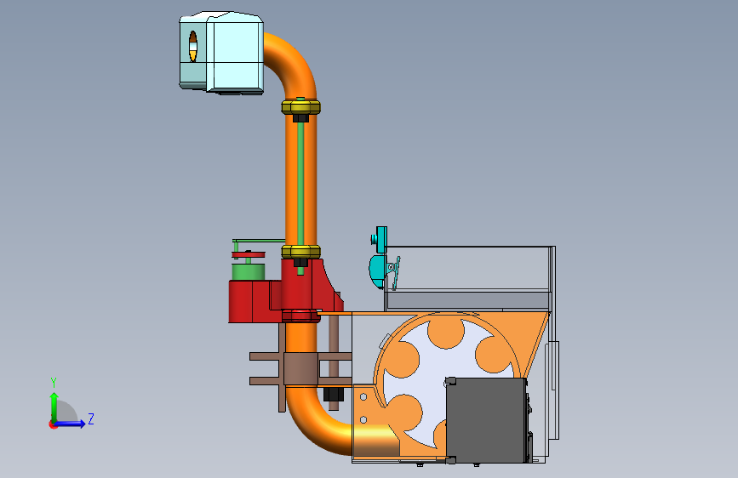Viewport: 738px width, 478px height.
Task: Select the transparent grey hopper box
Action: point(468,277)
